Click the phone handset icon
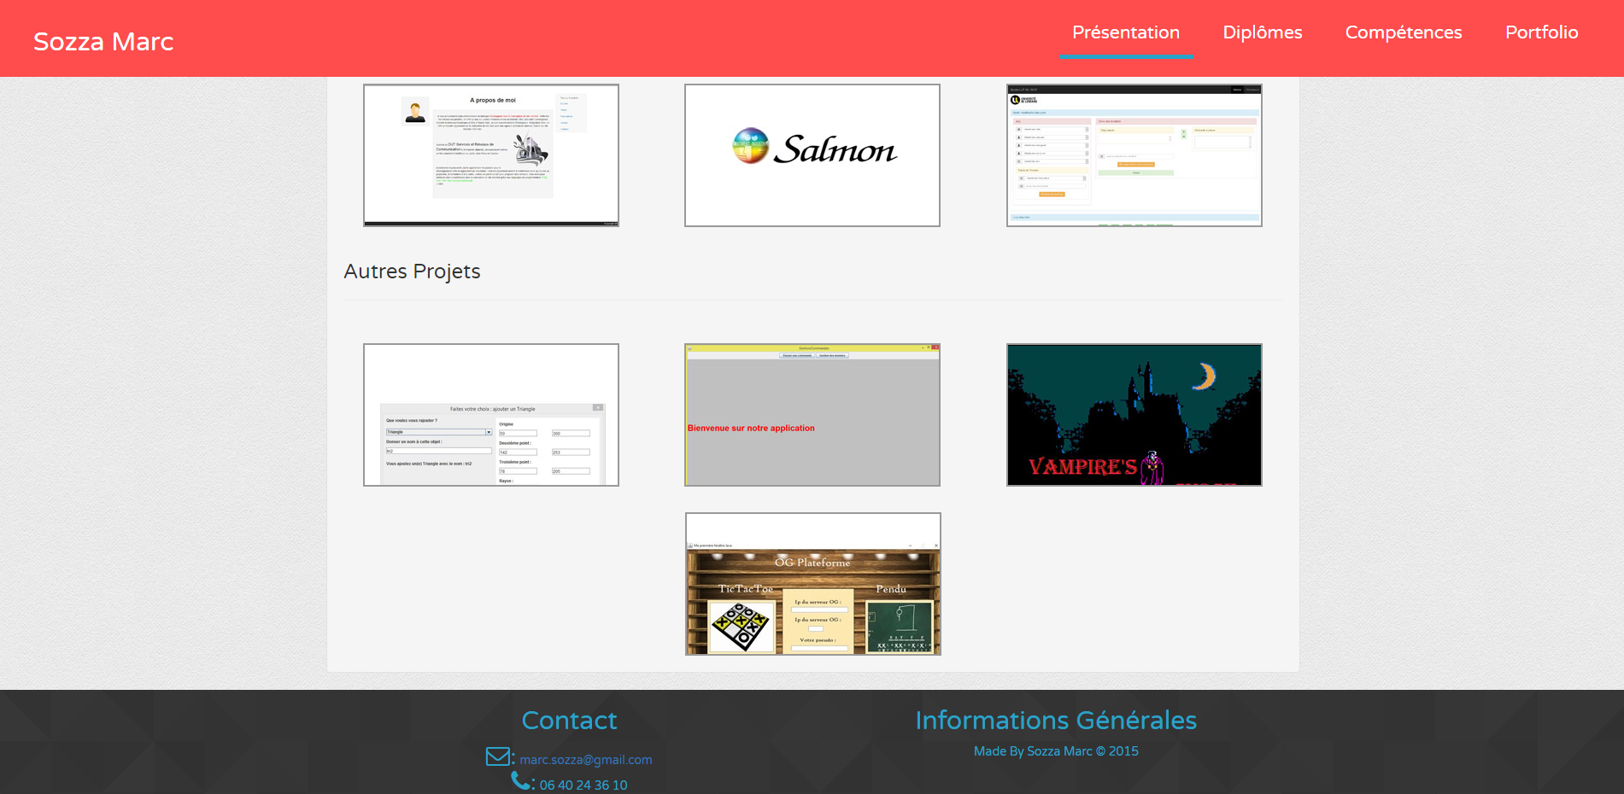1624x794 pixels. click(520, 780)
